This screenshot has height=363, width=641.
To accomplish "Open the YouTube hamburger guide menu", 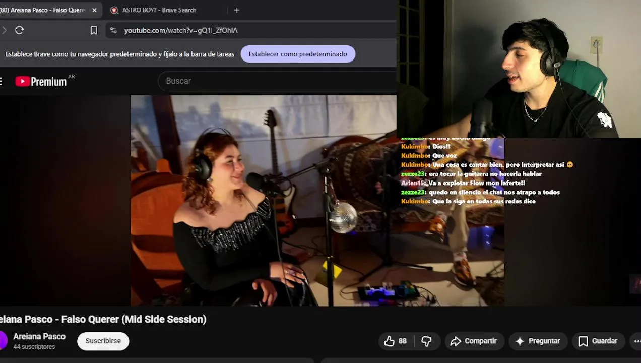I will tap(1, 81).
